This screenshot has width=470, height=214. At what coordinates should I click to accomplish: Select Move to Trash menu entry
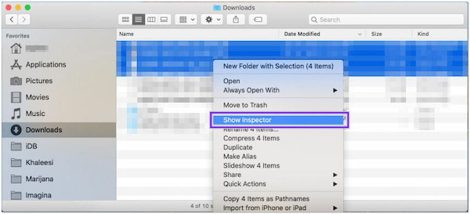[x=245, y=105]
